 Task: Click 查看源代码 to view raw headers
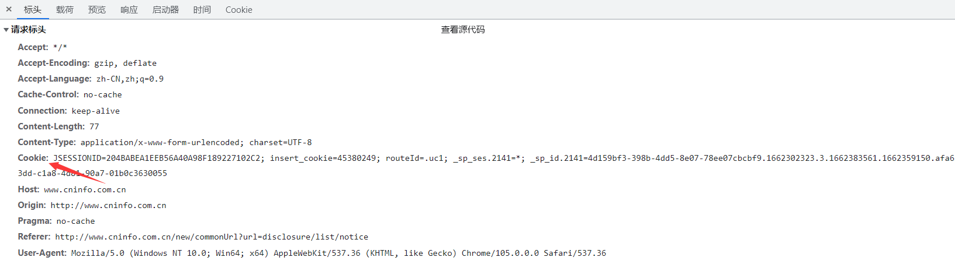463,30
